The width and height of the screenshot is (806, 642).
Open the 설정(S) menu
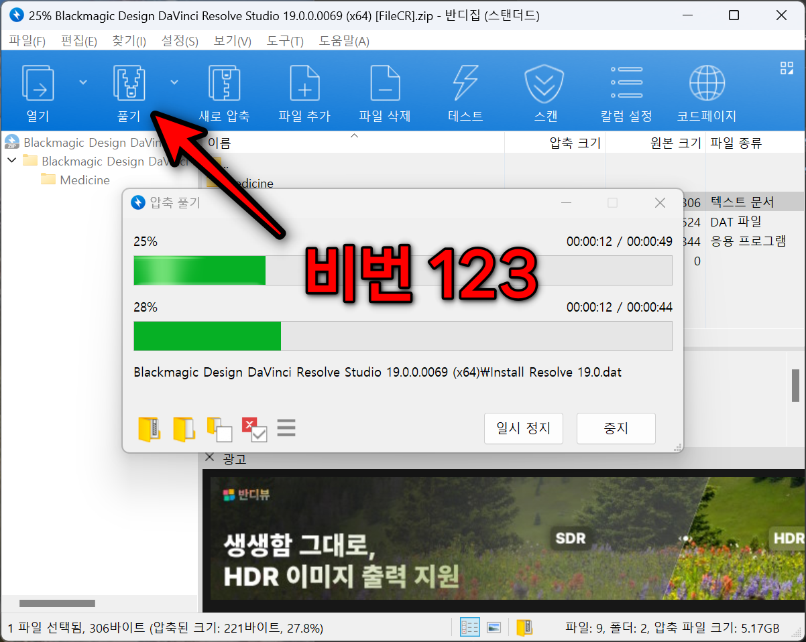tap(180, 41)
